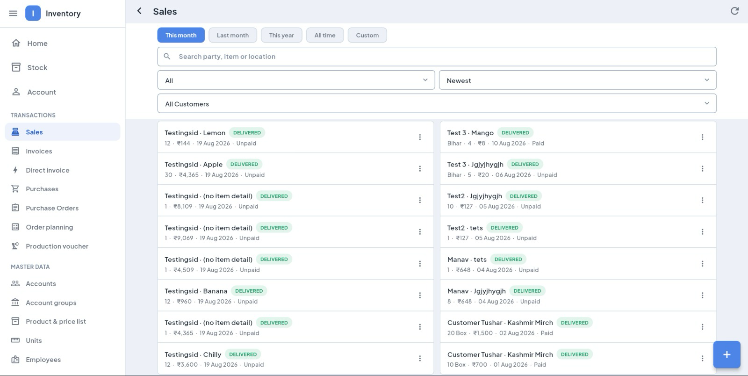Screen dimensions: 748x376
Task: Click the Direct invoice lightning icon
Action: coord(15,170)
